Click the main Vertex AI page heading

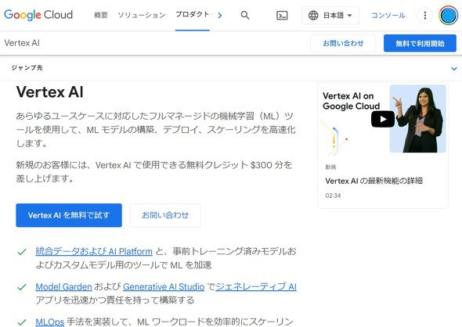pyautogui.click(x=50, y=92)
